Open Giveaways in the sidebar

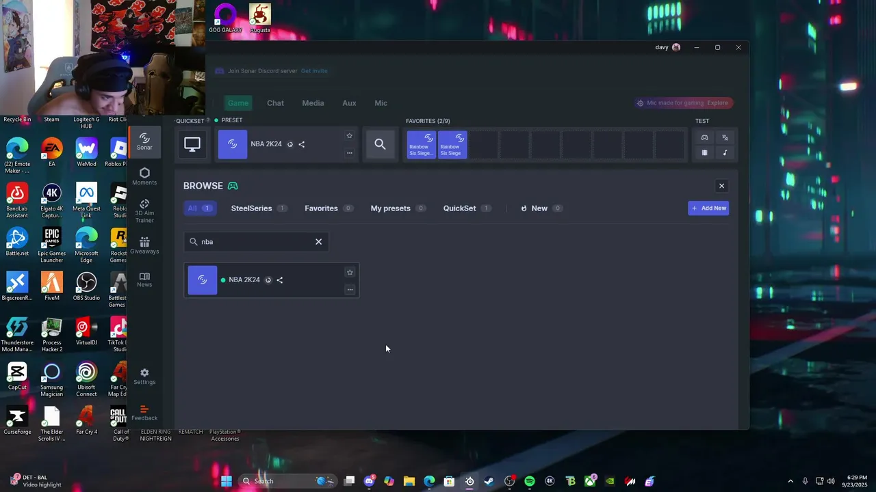pos(144,245)
